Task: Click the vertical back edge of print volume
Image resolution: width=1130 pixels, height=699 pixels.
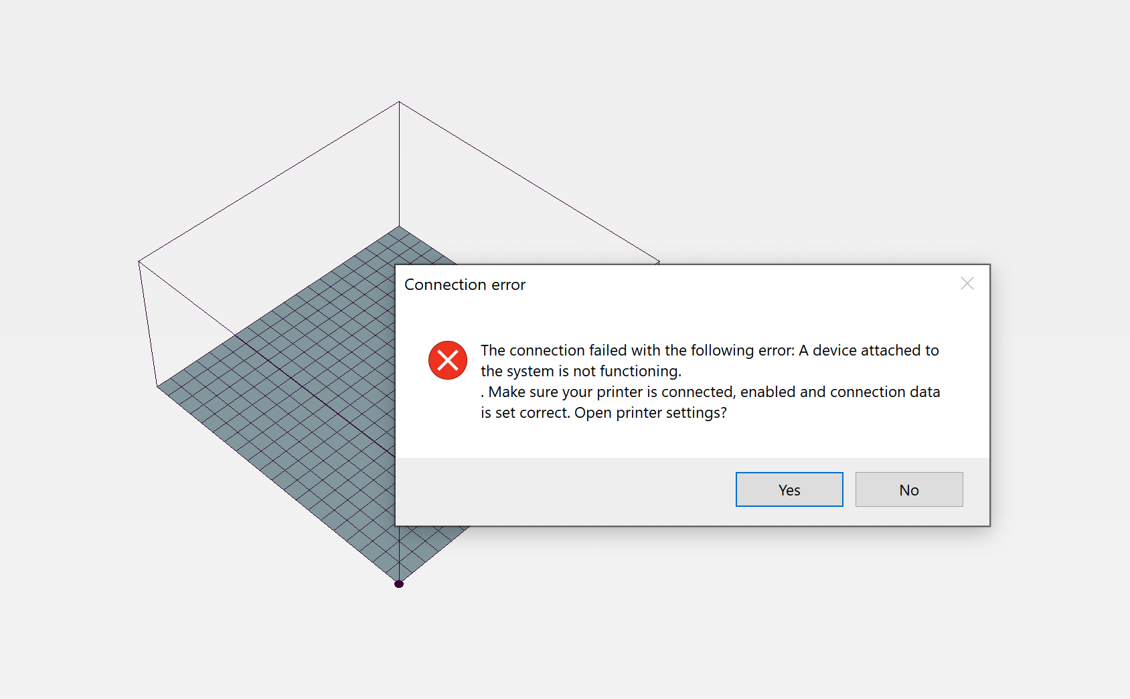Action: coord(399,164)
